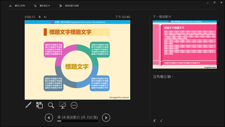
Task: Minimize the presenter view window
Action: tap(208, 3)
